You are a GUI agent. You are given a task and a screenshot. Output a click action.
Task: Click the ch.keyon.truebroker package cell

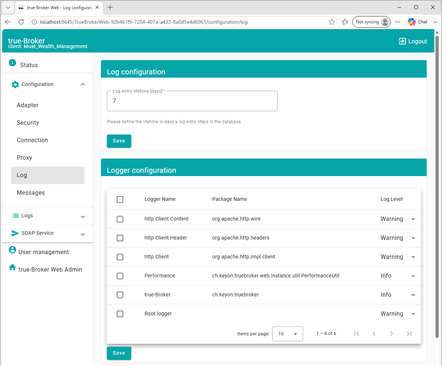click(236, 295)
